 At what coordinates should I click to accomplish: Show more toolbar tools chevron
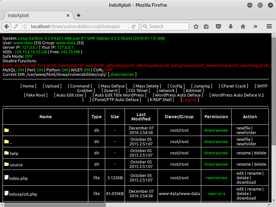click(255, 26)
